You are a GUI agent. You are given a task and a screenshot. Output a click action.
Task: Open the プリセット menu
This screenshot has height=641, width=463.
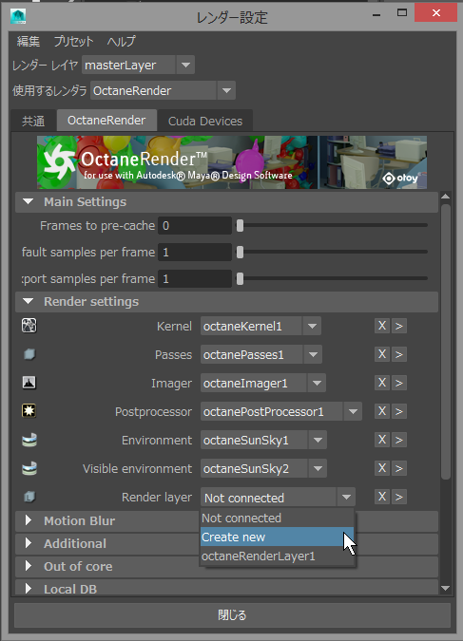click(74, 41)
